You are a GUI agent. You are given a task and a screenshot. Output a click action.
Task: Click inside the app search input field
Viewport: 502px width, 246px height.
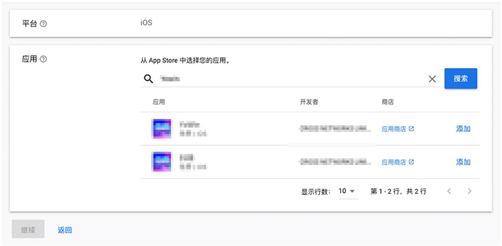[292, 79]
